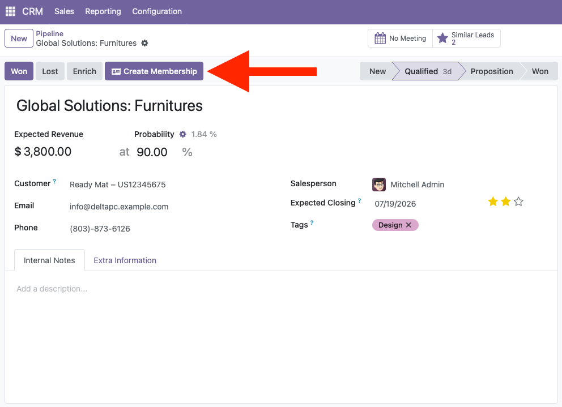Click the Create Membership button
The height and width of the screenshot is (407, 562).
[154, 71]
